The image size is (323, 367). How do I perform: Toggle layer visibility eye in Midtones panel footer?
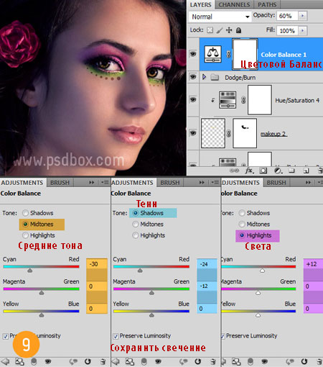point(48,361)
